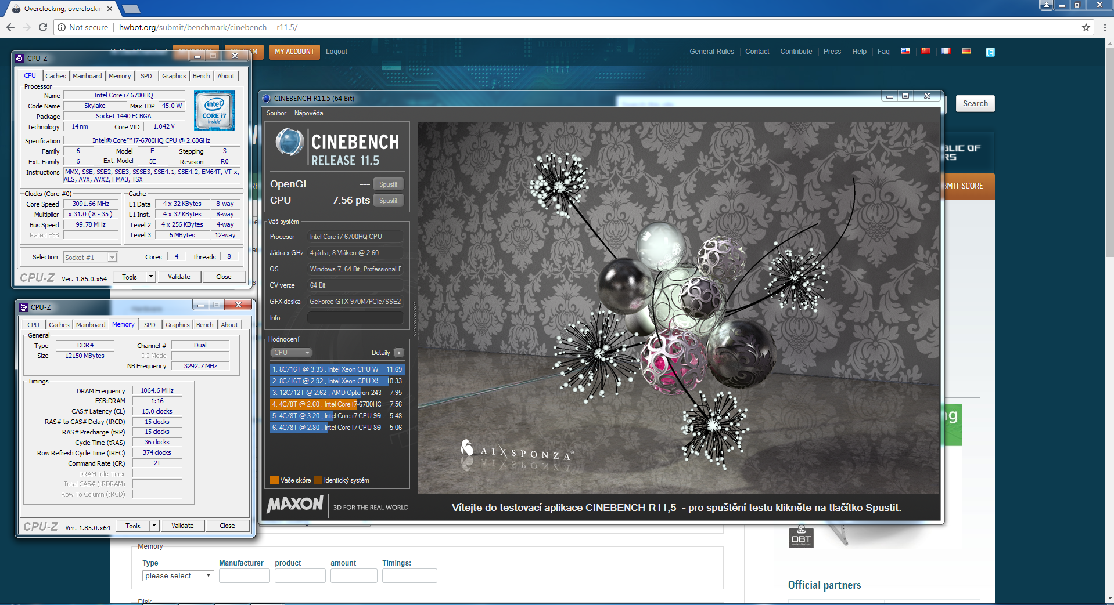Click Close in bottom CPU-Z window
The height and width of the screenshot is (605, 1114).
[227, 526]
